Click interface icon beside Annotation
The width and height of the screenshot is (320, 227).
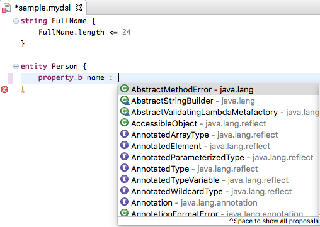click(x=124, y=202)
